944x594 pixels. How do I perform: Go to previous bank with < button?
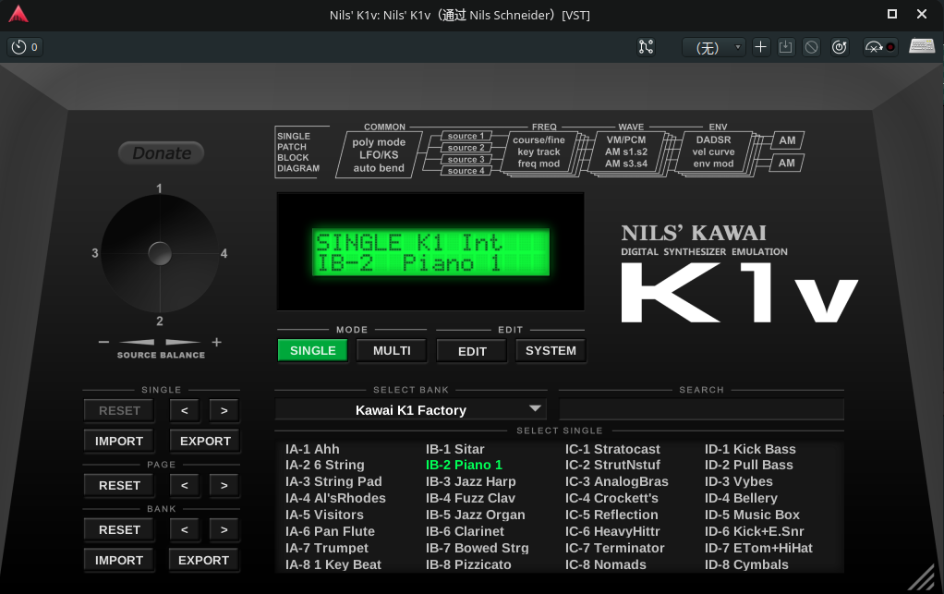pos(185,529)
